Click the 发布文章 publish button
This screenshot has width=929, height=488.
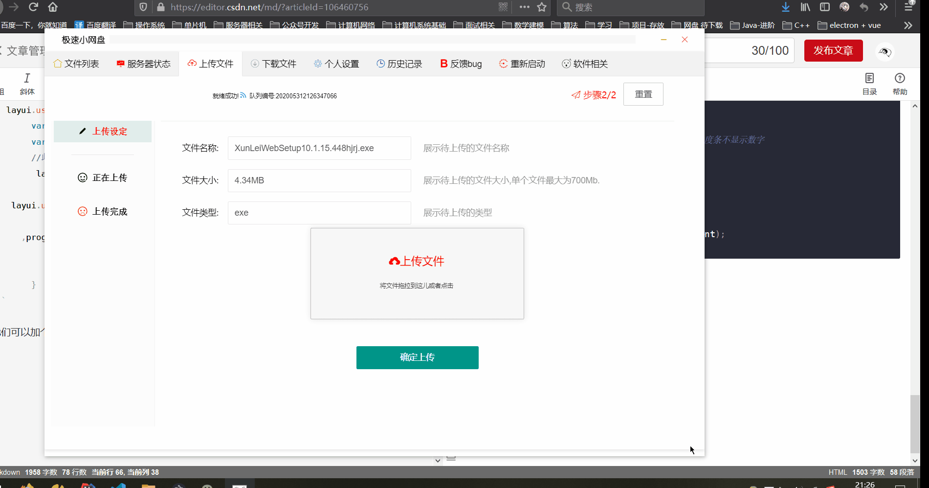pyautogui.click(x=833, y=50)
